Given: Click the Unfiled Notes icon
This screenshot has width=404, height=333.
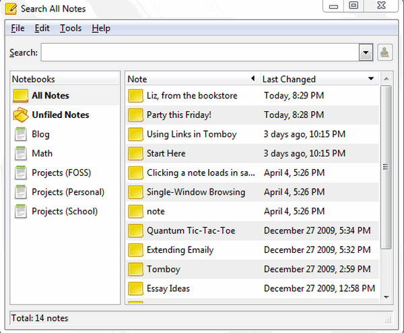Looking at the screenshot, I should click(x=21, y=115).
